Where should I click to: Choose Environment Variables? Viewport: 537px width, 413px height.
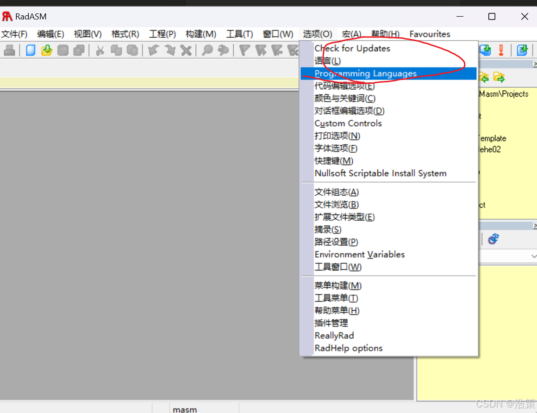tap(388, 254)
